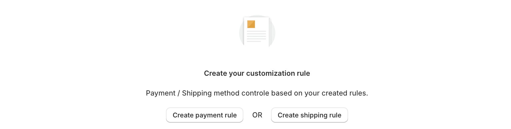This screenshot has width=511, height=129.
Task: Click the Create payment rule button
Action: pyautogui.click(x=205, y=115)
